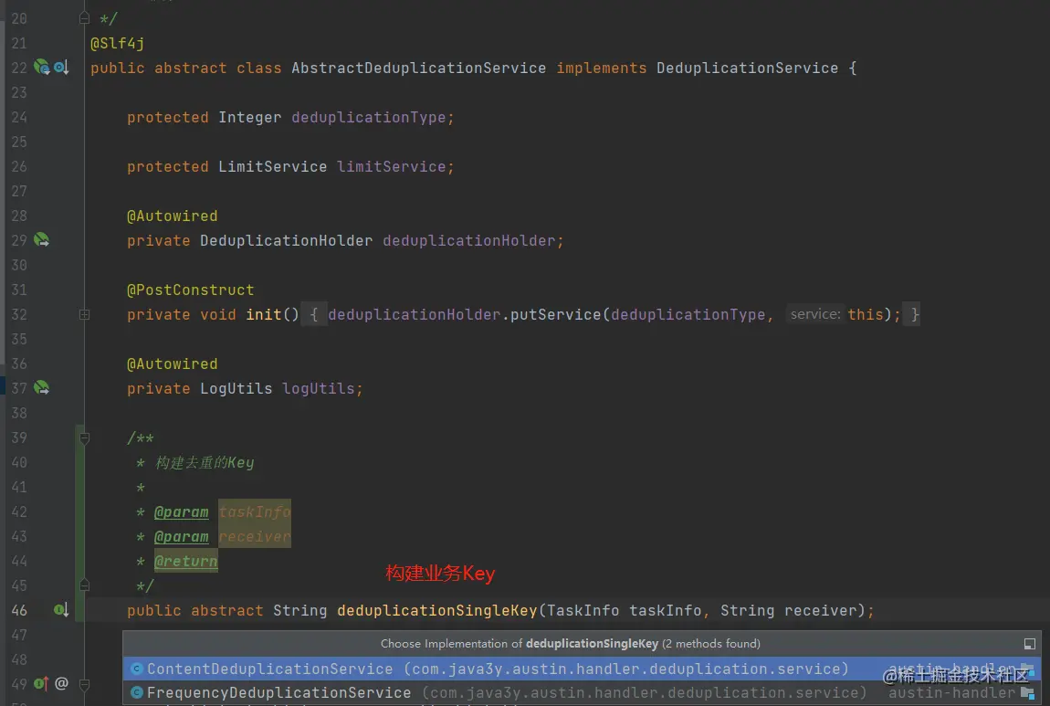Collapse the Javadoc comment starting at line 39

tap(84, 437)
